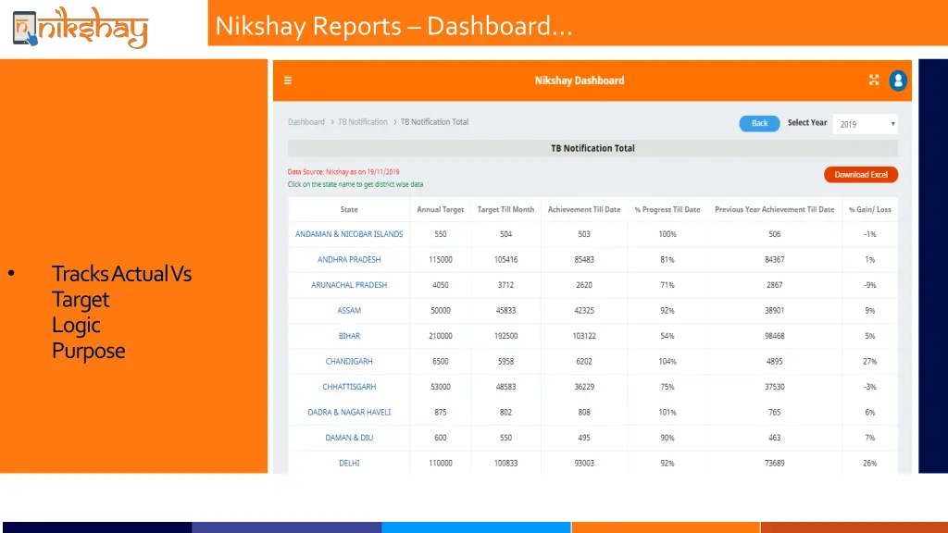948x533 pixels.
Task: Open the Select Year dropdown showing 2019
Action: [866, 124]
